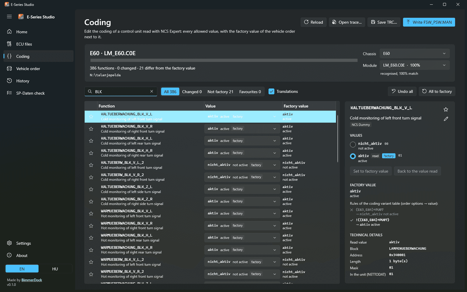Expand value dropdown for WARMUEBERWACHUNG_BLK_H_R
Image resolution: width=467 pixels, height=292 pixels.
242,250
